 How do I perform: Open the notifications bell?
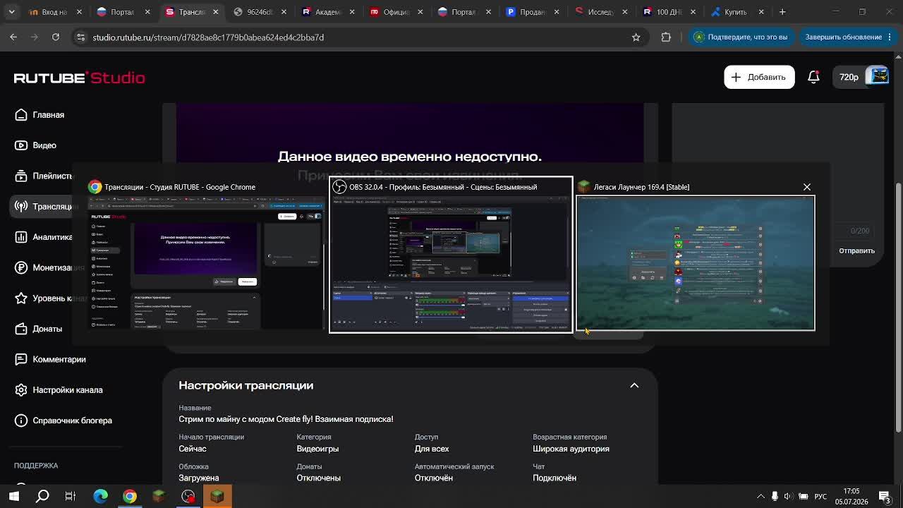click(813, 77)
